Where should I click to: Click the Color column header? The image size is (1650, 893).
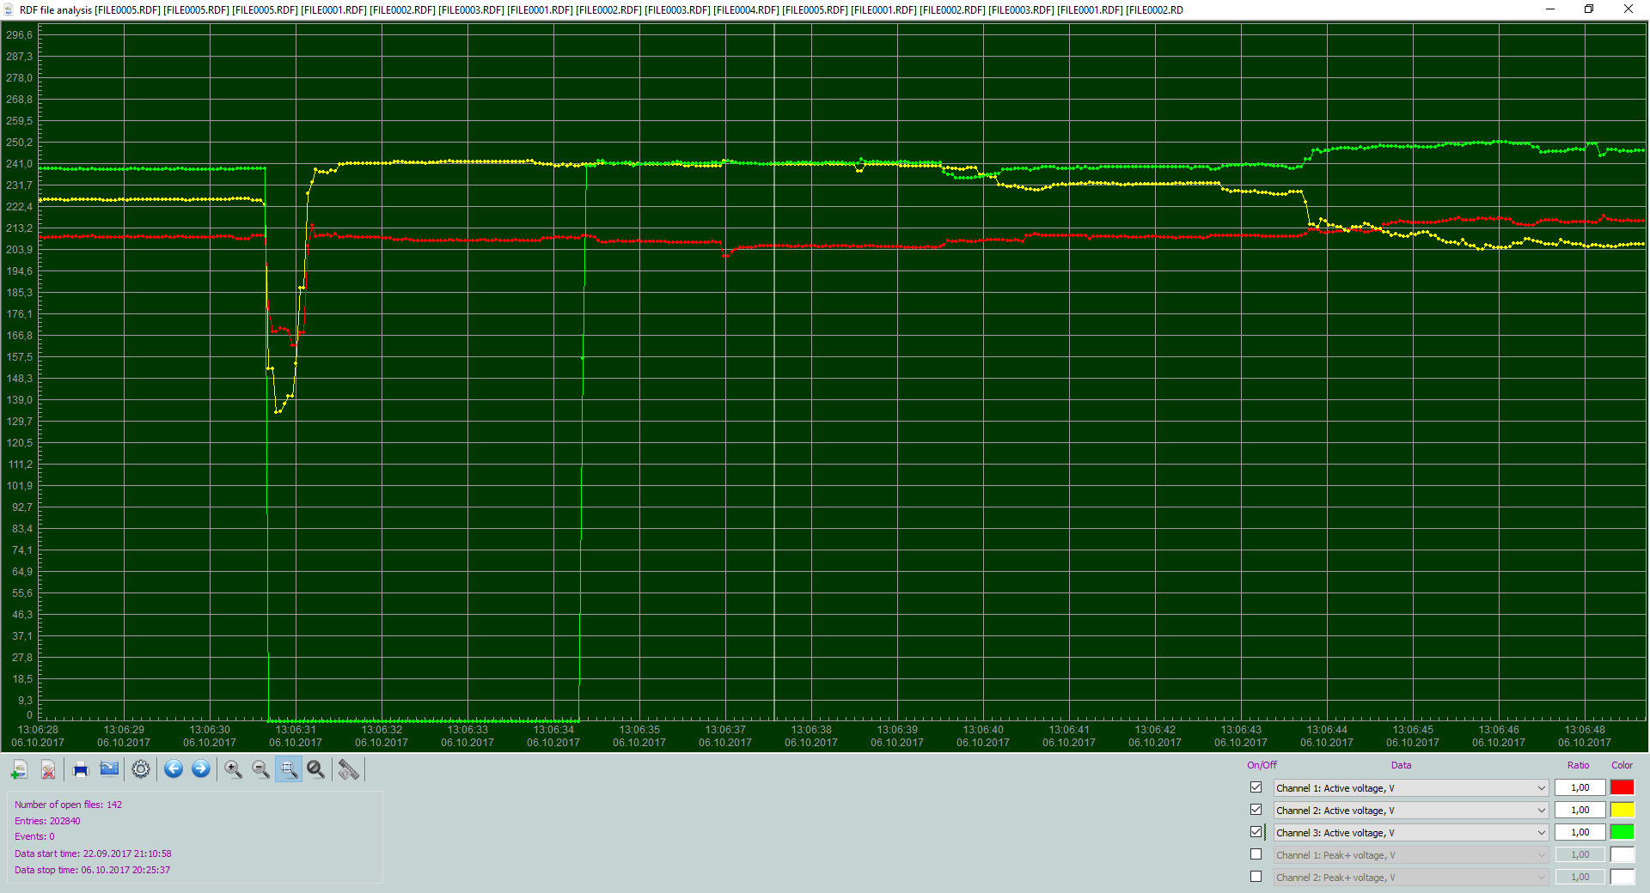[1622, 765]
